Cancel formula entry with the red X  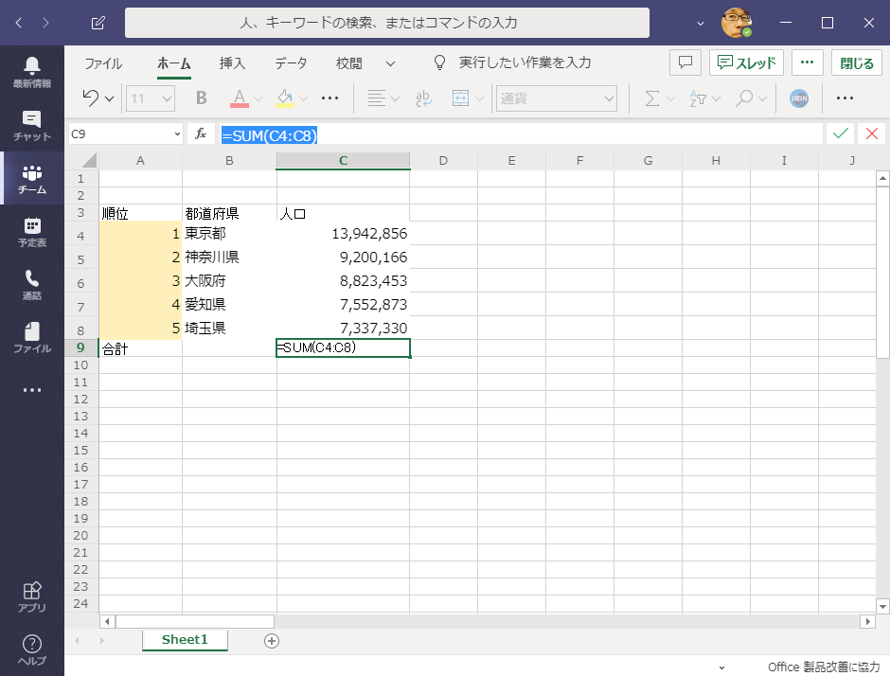click(x=872, y=134)
